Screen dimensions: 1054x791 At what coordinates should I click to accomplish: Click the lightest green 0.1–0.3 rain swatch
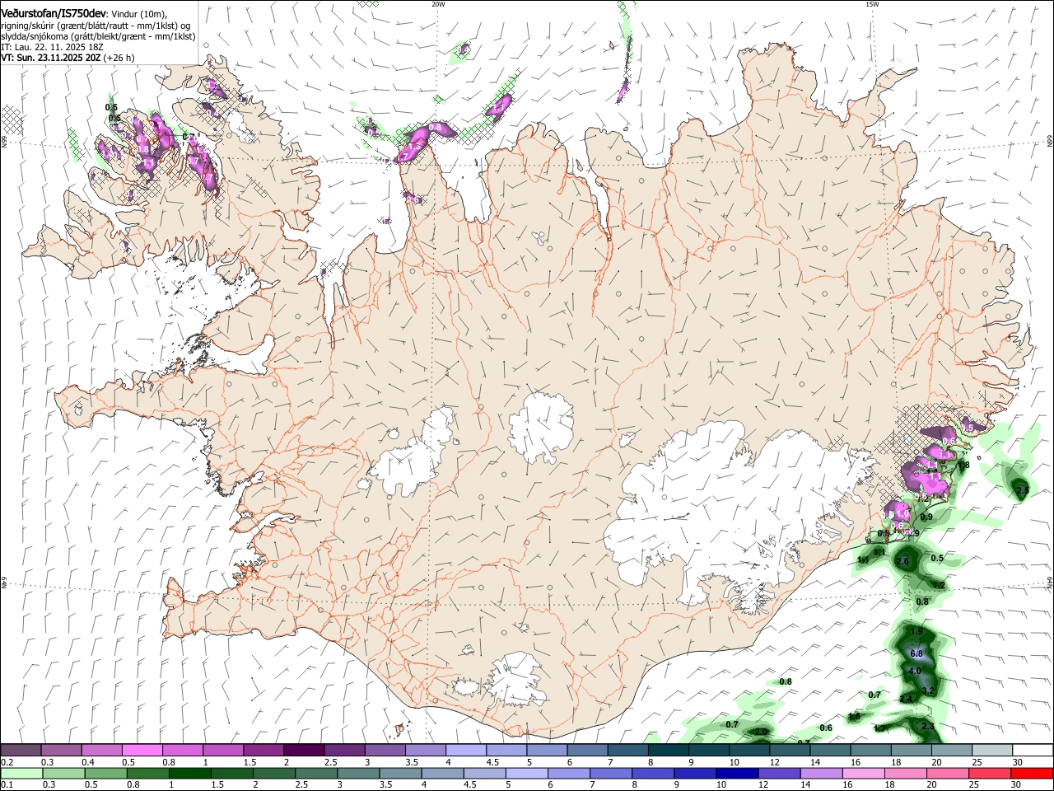pyautogui.click(x=21, y=774)
